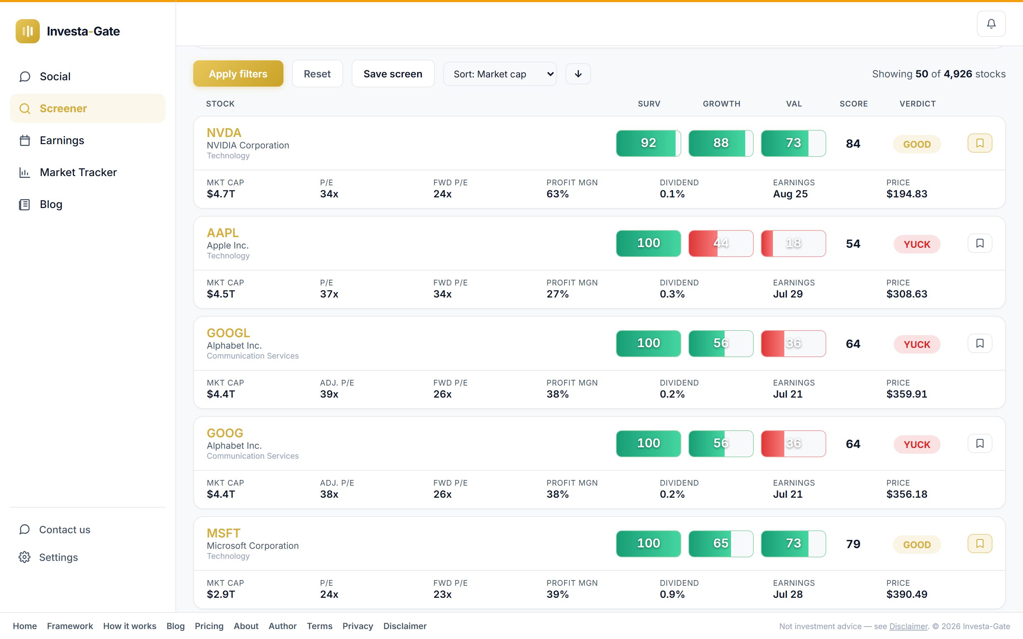Click MSFT market cap $2.9T
This screenshot has width=1023, height=639.
(221, 595)
